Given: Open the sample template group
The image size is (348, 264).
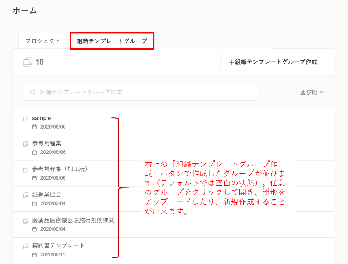Looking at the screenshot, I should 42,118.
